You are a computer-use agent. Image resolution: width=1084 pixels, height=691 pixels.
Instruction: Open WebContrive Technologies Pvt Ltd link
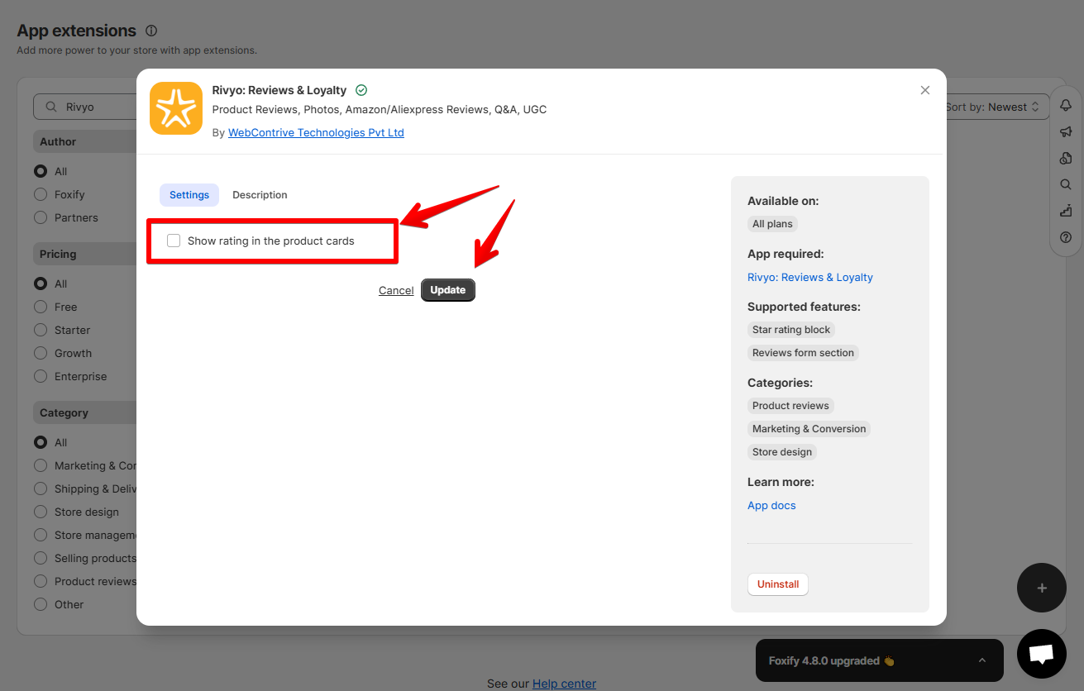click(316, 132)
